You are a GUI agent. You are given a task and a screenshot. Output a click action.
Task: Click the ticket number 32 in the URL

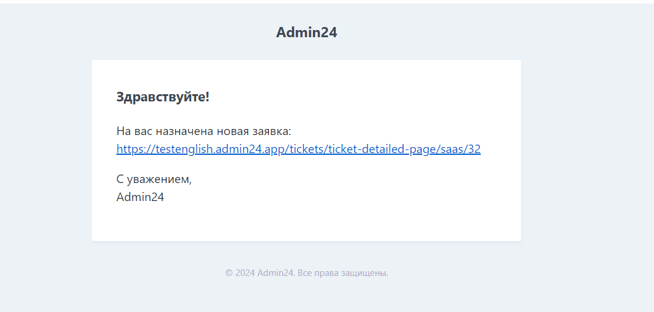[x=474, y=149]
